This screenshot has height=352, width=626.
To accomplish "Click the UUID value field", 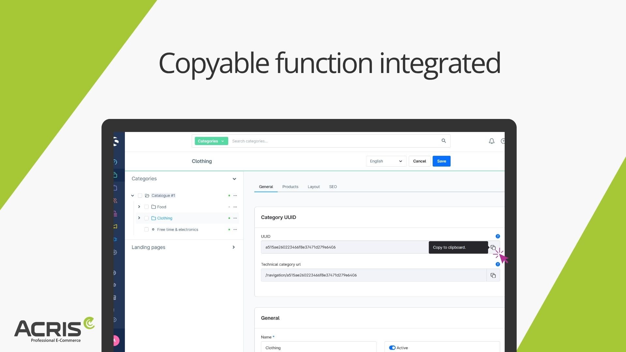I will tap(344, 247).
